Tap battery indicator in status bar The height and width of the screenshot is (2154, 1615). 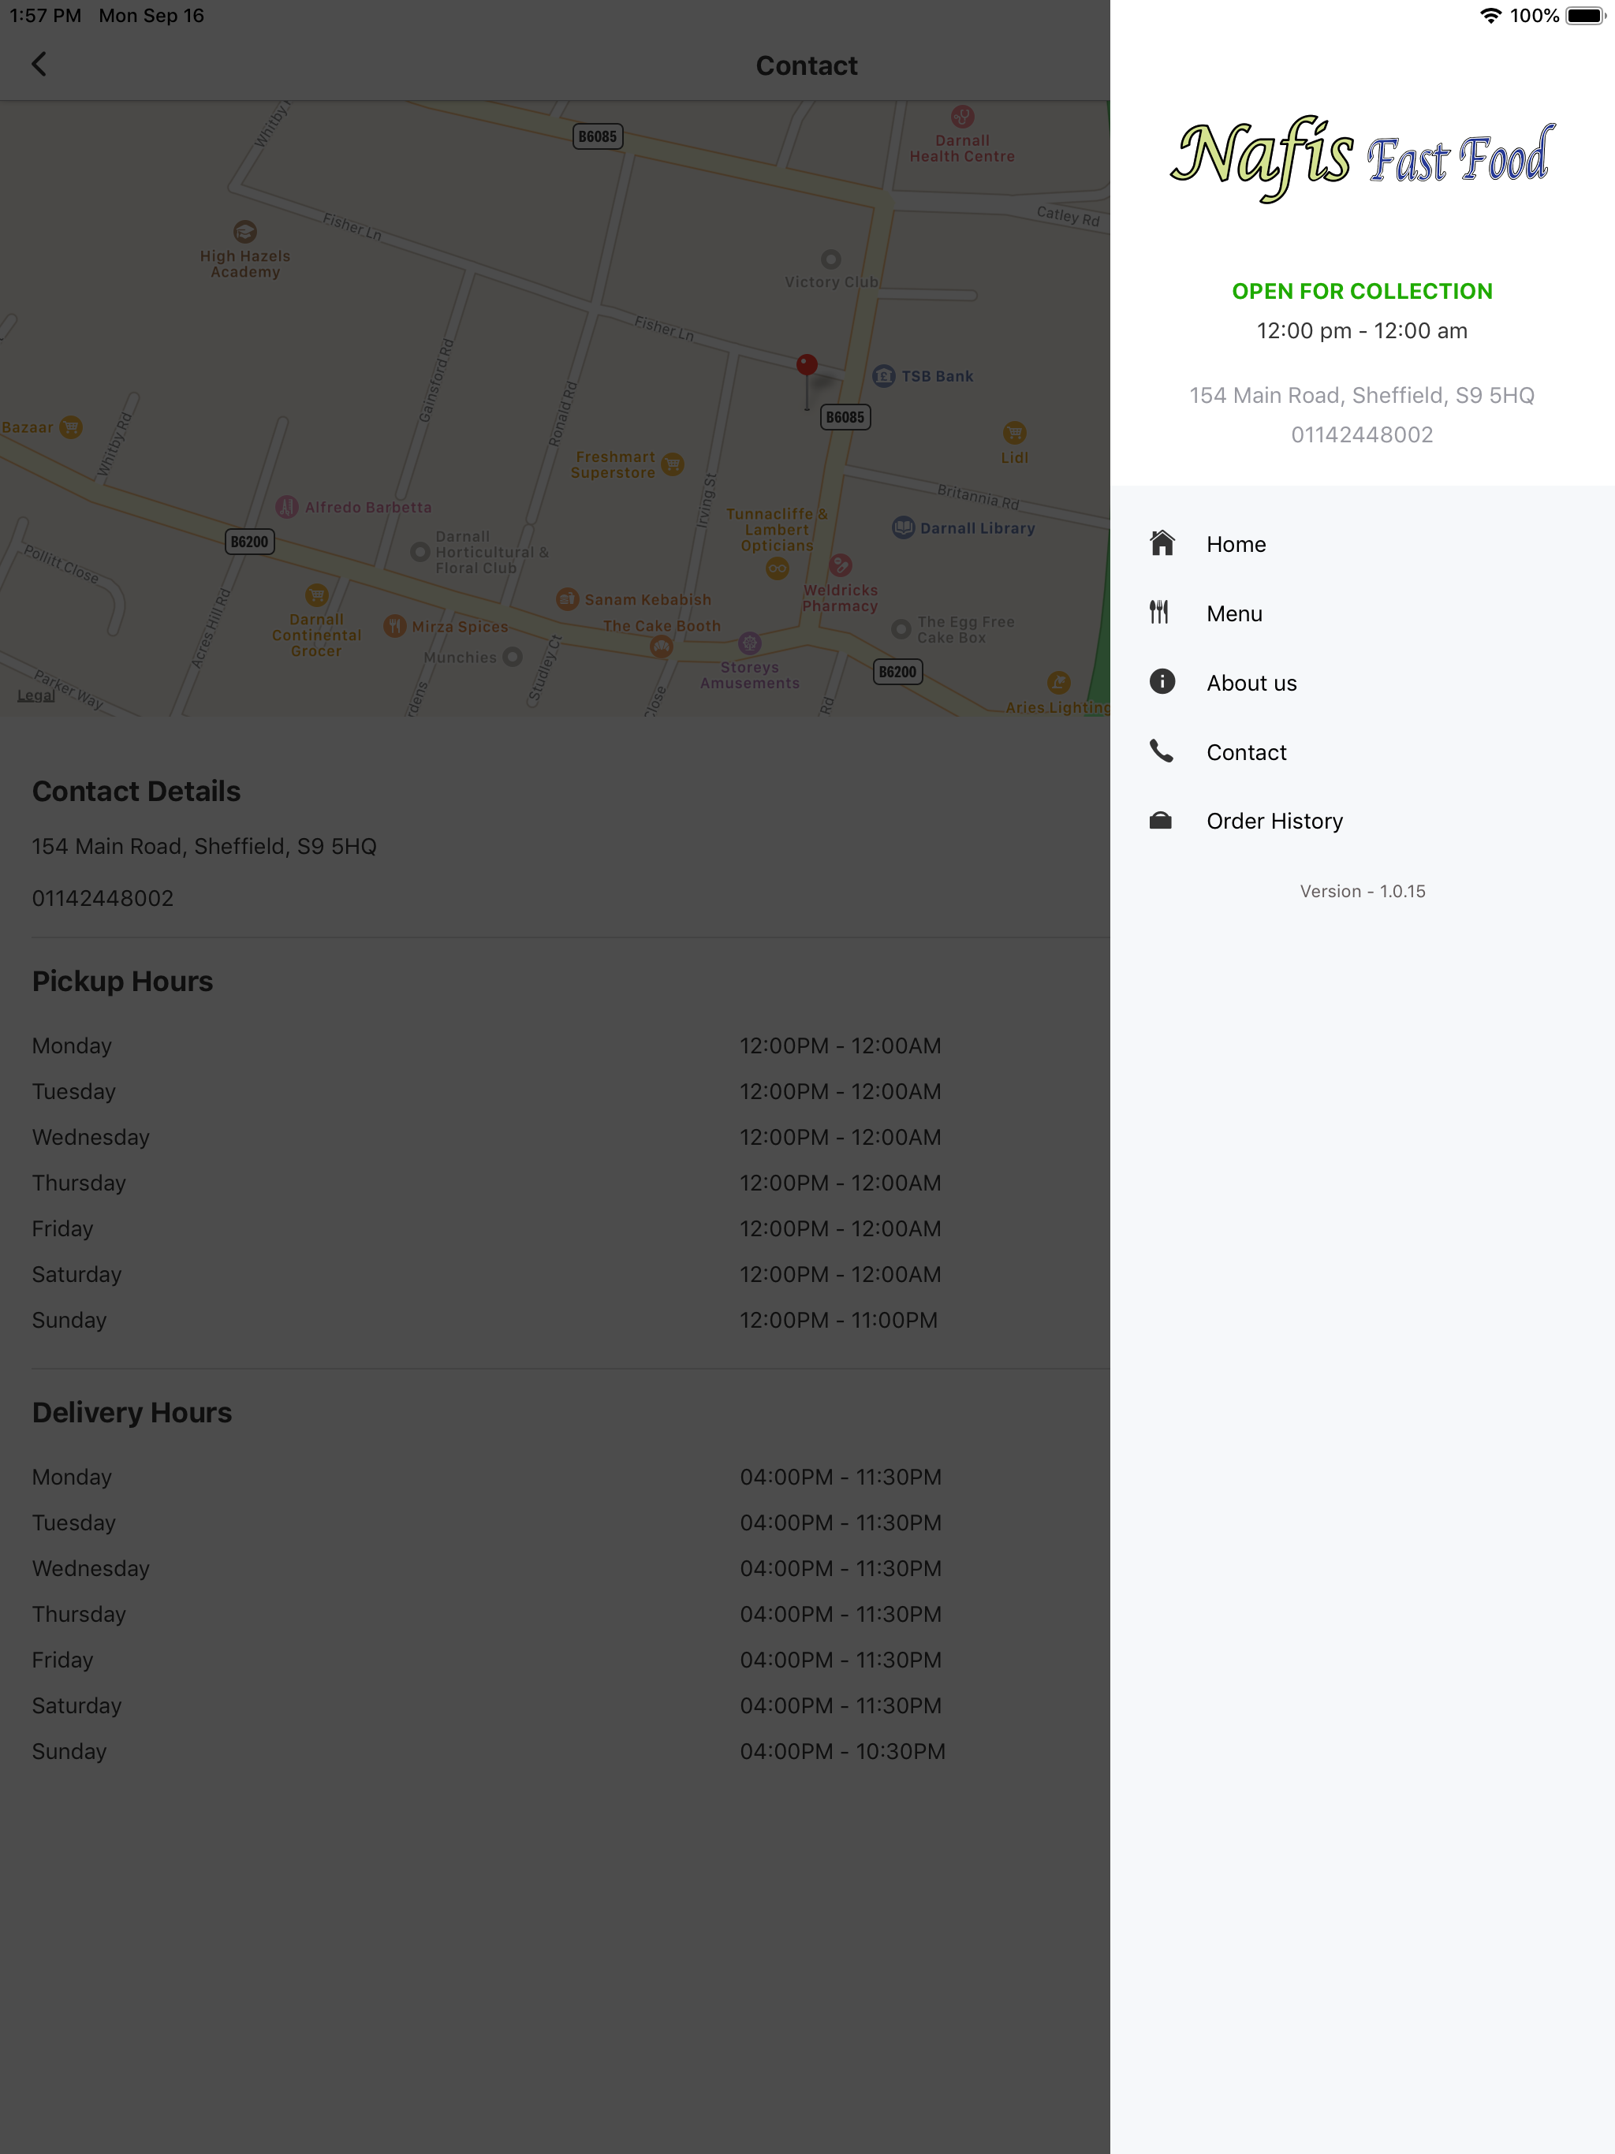pyautogui.click(x=1585, y=16)
